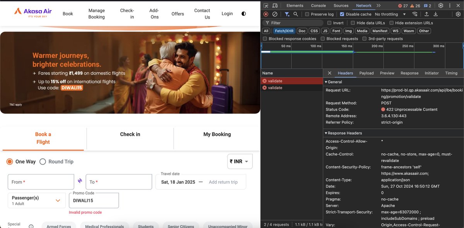Toggle the dark mode contrast icon
This screenshot has width=464, height=228.
(x=244, y=14)
